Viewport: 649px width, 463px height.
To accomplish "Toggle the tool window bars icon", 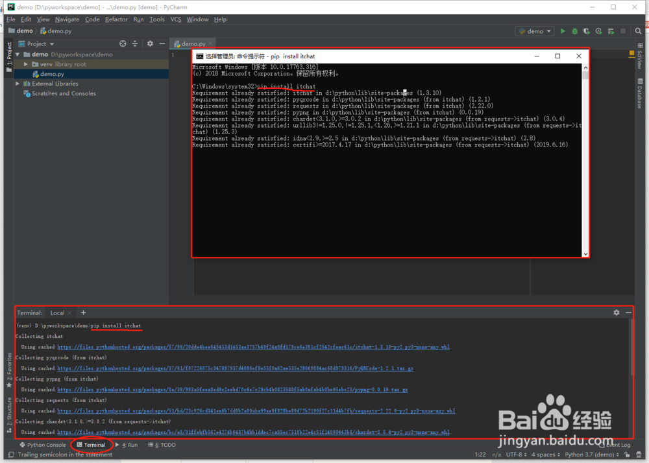I will 11,455.
